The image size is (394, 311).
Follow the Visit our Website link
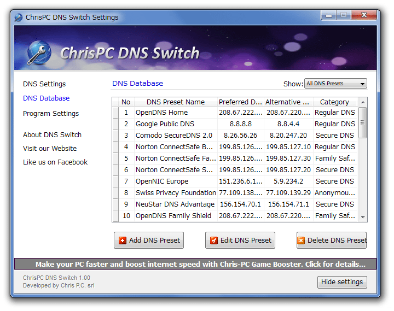(x=50, y=148)
